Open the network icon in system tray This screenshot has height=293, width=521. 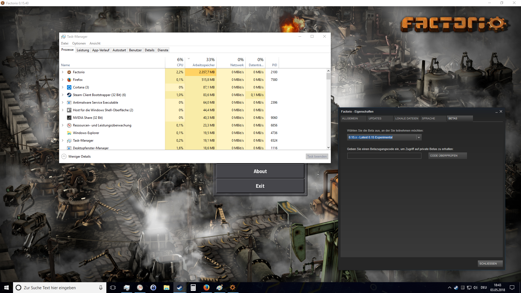469,288
